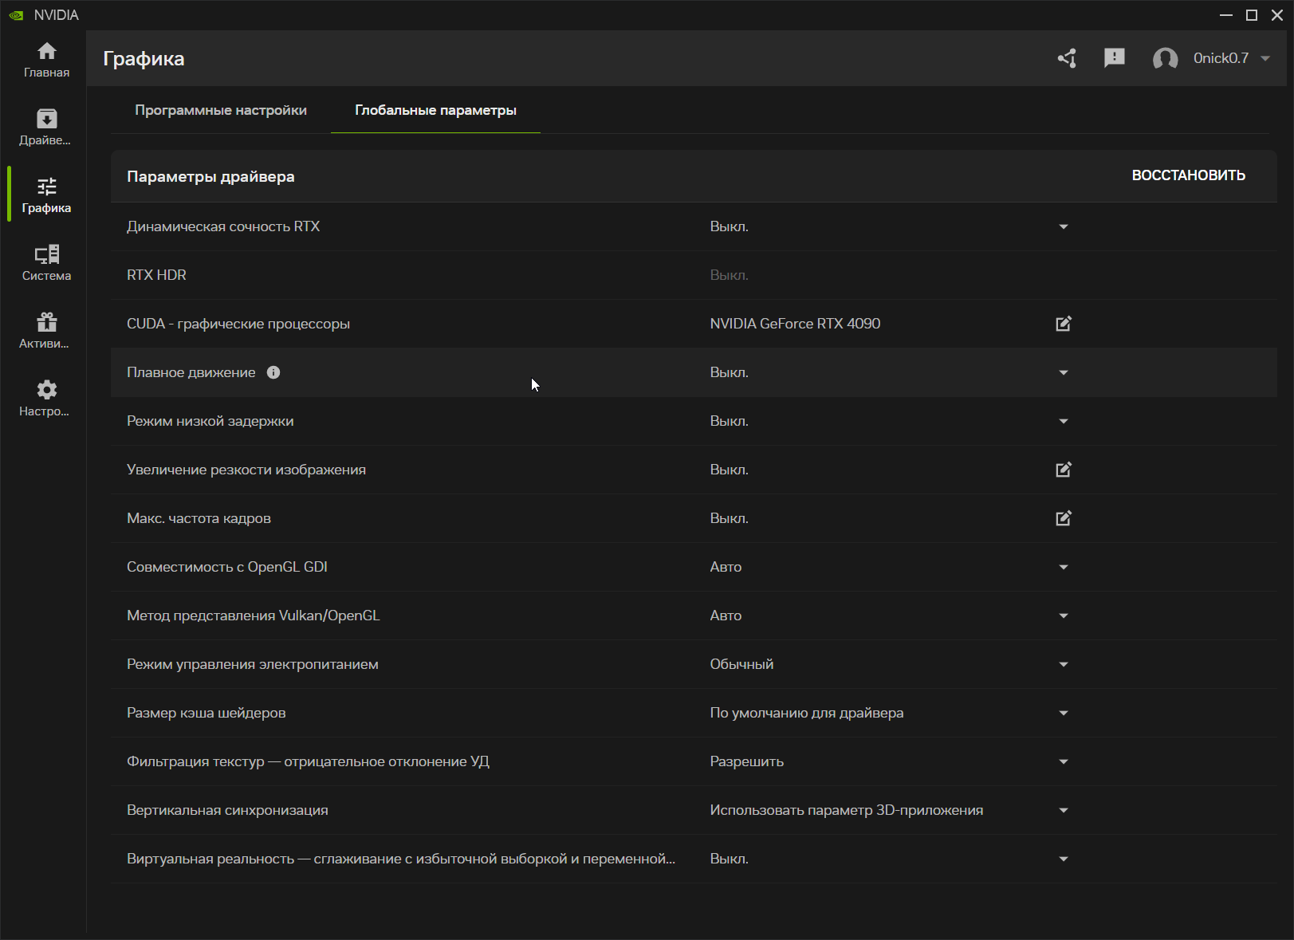Expand Динамическая сочность RTX dropdown
1294x940 pixels.
(1063, 227)
